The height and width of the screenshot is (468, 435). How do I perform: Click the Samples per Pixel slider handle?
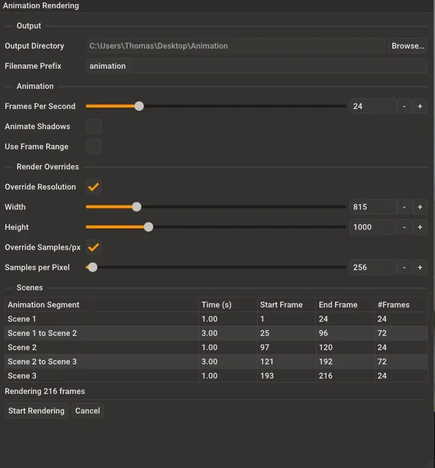92,267
